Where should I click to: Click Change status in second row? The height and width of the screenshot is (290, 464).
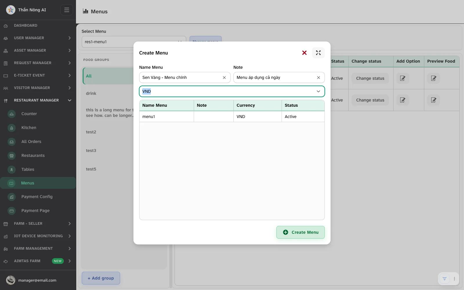pyautogui.click(x=370, y=100)
